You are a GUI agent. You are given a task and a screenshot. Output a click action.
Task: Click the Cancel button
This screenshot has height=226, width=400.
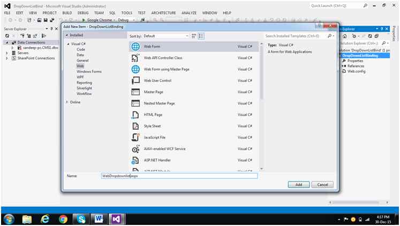(322, 185)
